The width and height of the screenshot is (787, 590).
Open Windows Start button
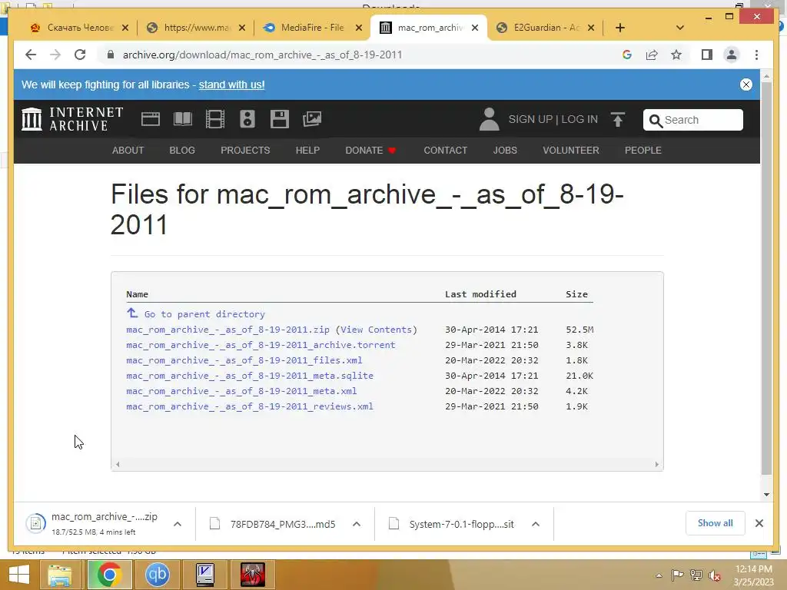pyautogui.click(x=19, y=575)
